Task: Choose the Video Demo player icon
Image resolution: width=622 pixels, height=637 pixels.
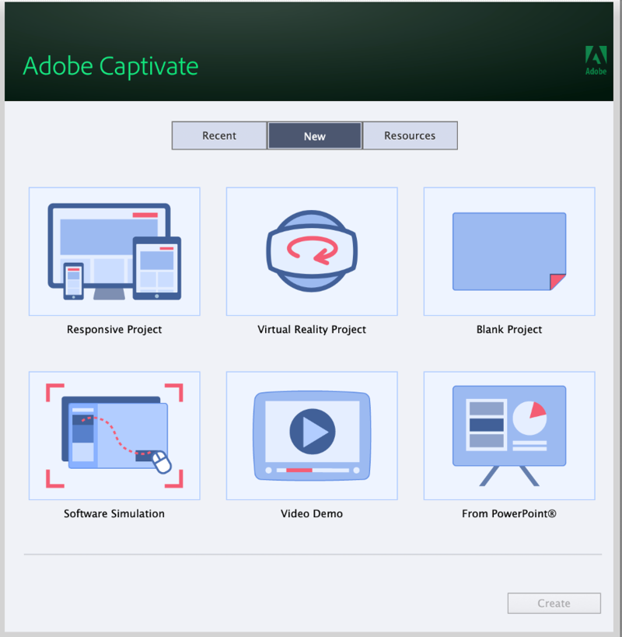Action: click(311, 436)
